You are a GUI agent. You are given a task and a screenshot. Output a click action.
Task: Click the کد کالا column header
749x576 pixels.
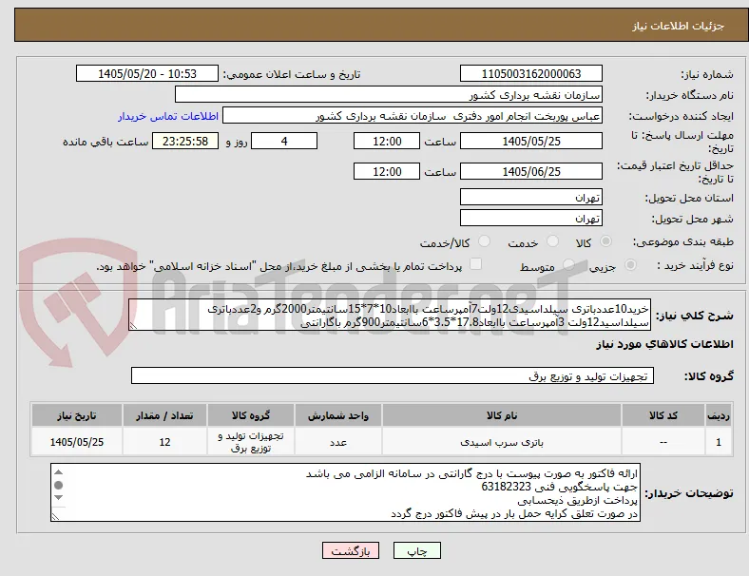point(663,415)
